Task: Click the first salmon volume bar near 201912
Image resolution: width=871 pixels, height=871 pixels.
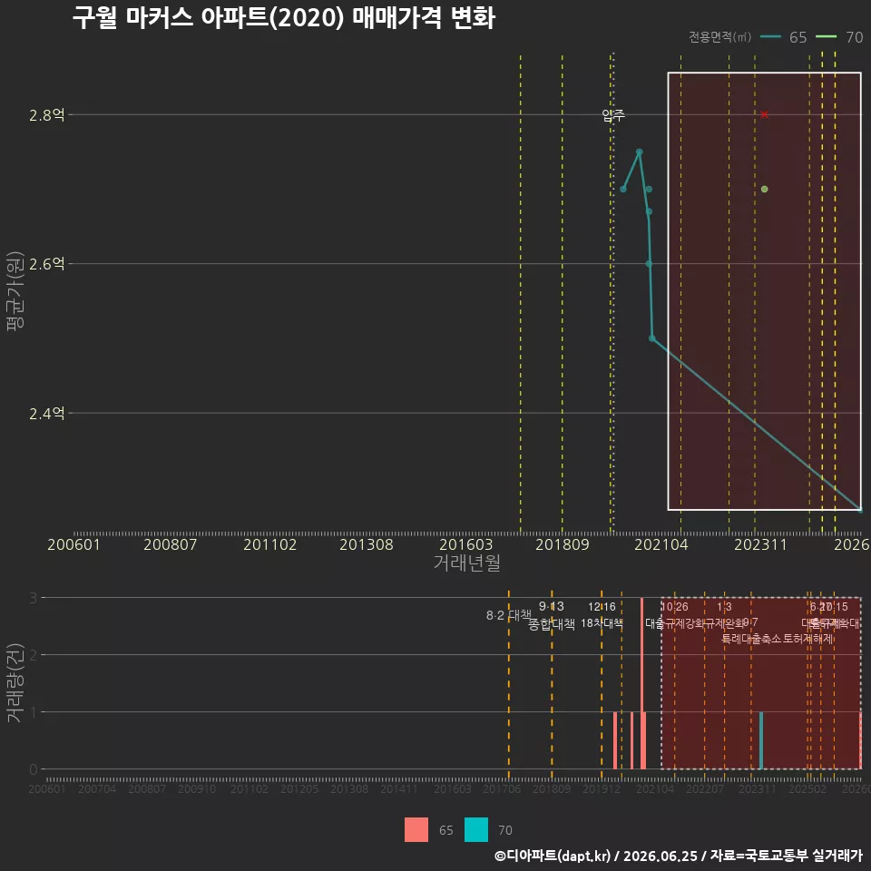Action: (615, 740)
